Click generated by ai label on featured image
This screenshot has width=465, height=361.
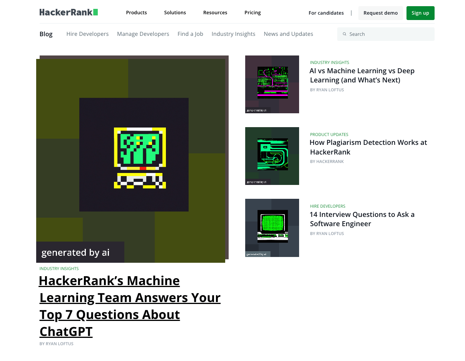click(x=80, y=252)
